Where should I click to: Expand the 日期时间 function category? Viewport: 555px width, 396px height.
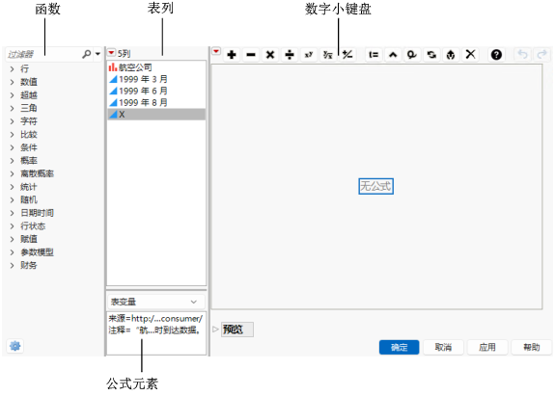pyautogui.click(x=12, y=213)
